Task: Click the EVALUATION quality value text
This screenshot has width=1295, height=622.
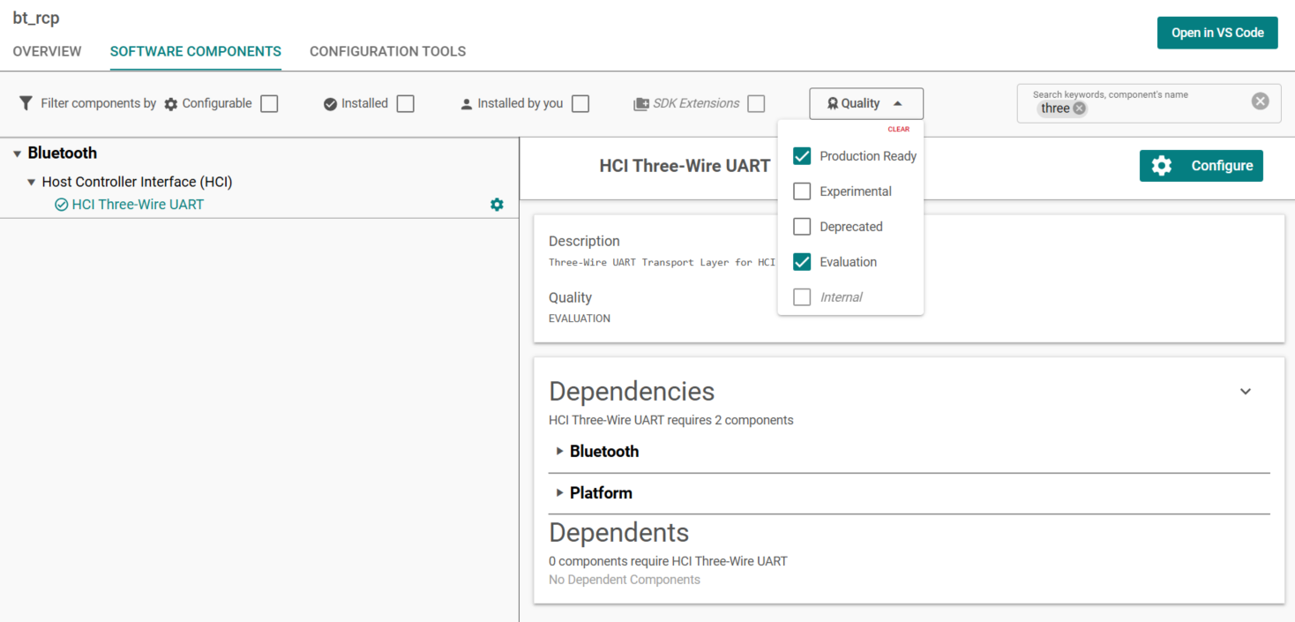Action: click(x=580, y=318)
